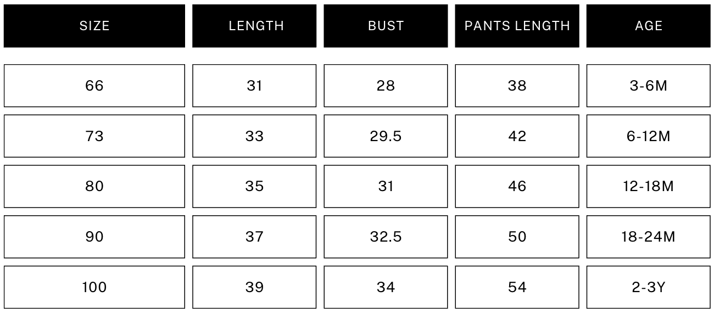Image resolution: width=714 pixels, height=313 pixels.
Task: Click the LENGTH column header
Action: point(254,26)
